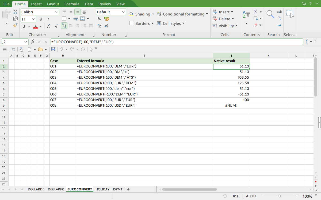Screen dimensions: 321x200
Task: Click the help question mark icon
Action: [311, 4]
